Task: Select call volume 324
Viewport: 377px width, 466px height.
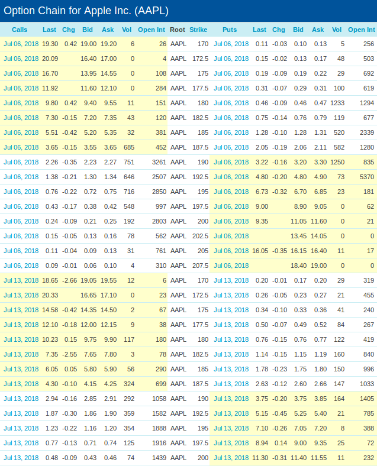Action: click(x=129, y=384)
